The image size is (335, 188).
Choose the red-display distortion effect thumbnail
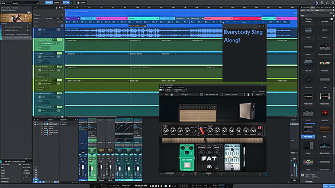click(325, 114)
